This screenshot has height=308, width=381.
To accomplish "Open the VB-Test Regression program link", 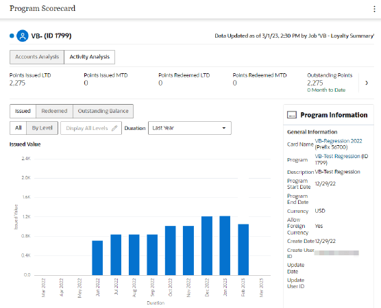I will click(x=341, y=159).
